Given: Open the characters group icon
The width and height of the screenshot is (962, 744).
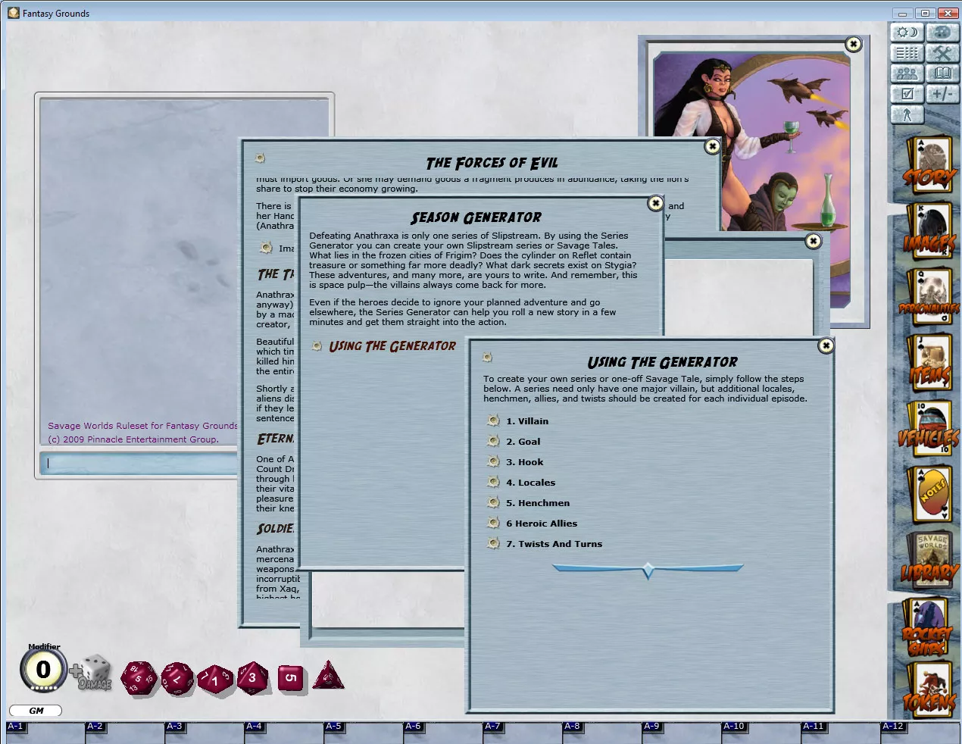Looking at the screenshot, I should [x=907, y=73].
